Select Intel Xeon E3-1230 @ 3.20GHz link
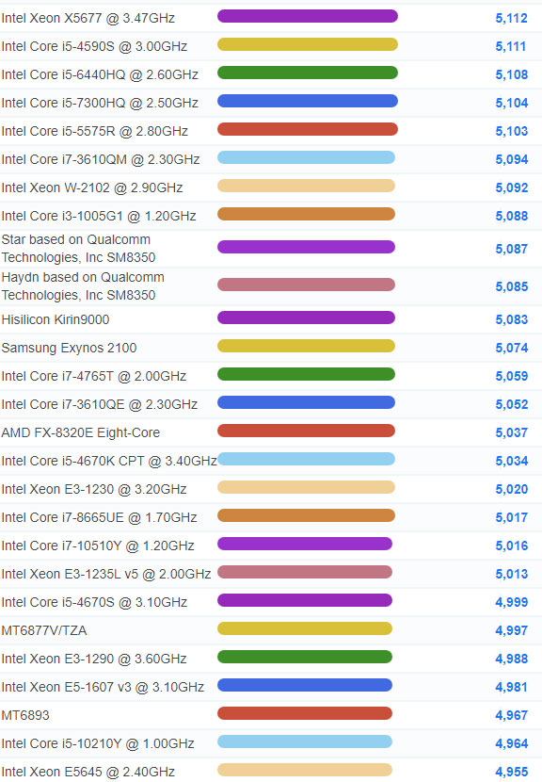Screen dimensions: 542x782 coord(94,489)
